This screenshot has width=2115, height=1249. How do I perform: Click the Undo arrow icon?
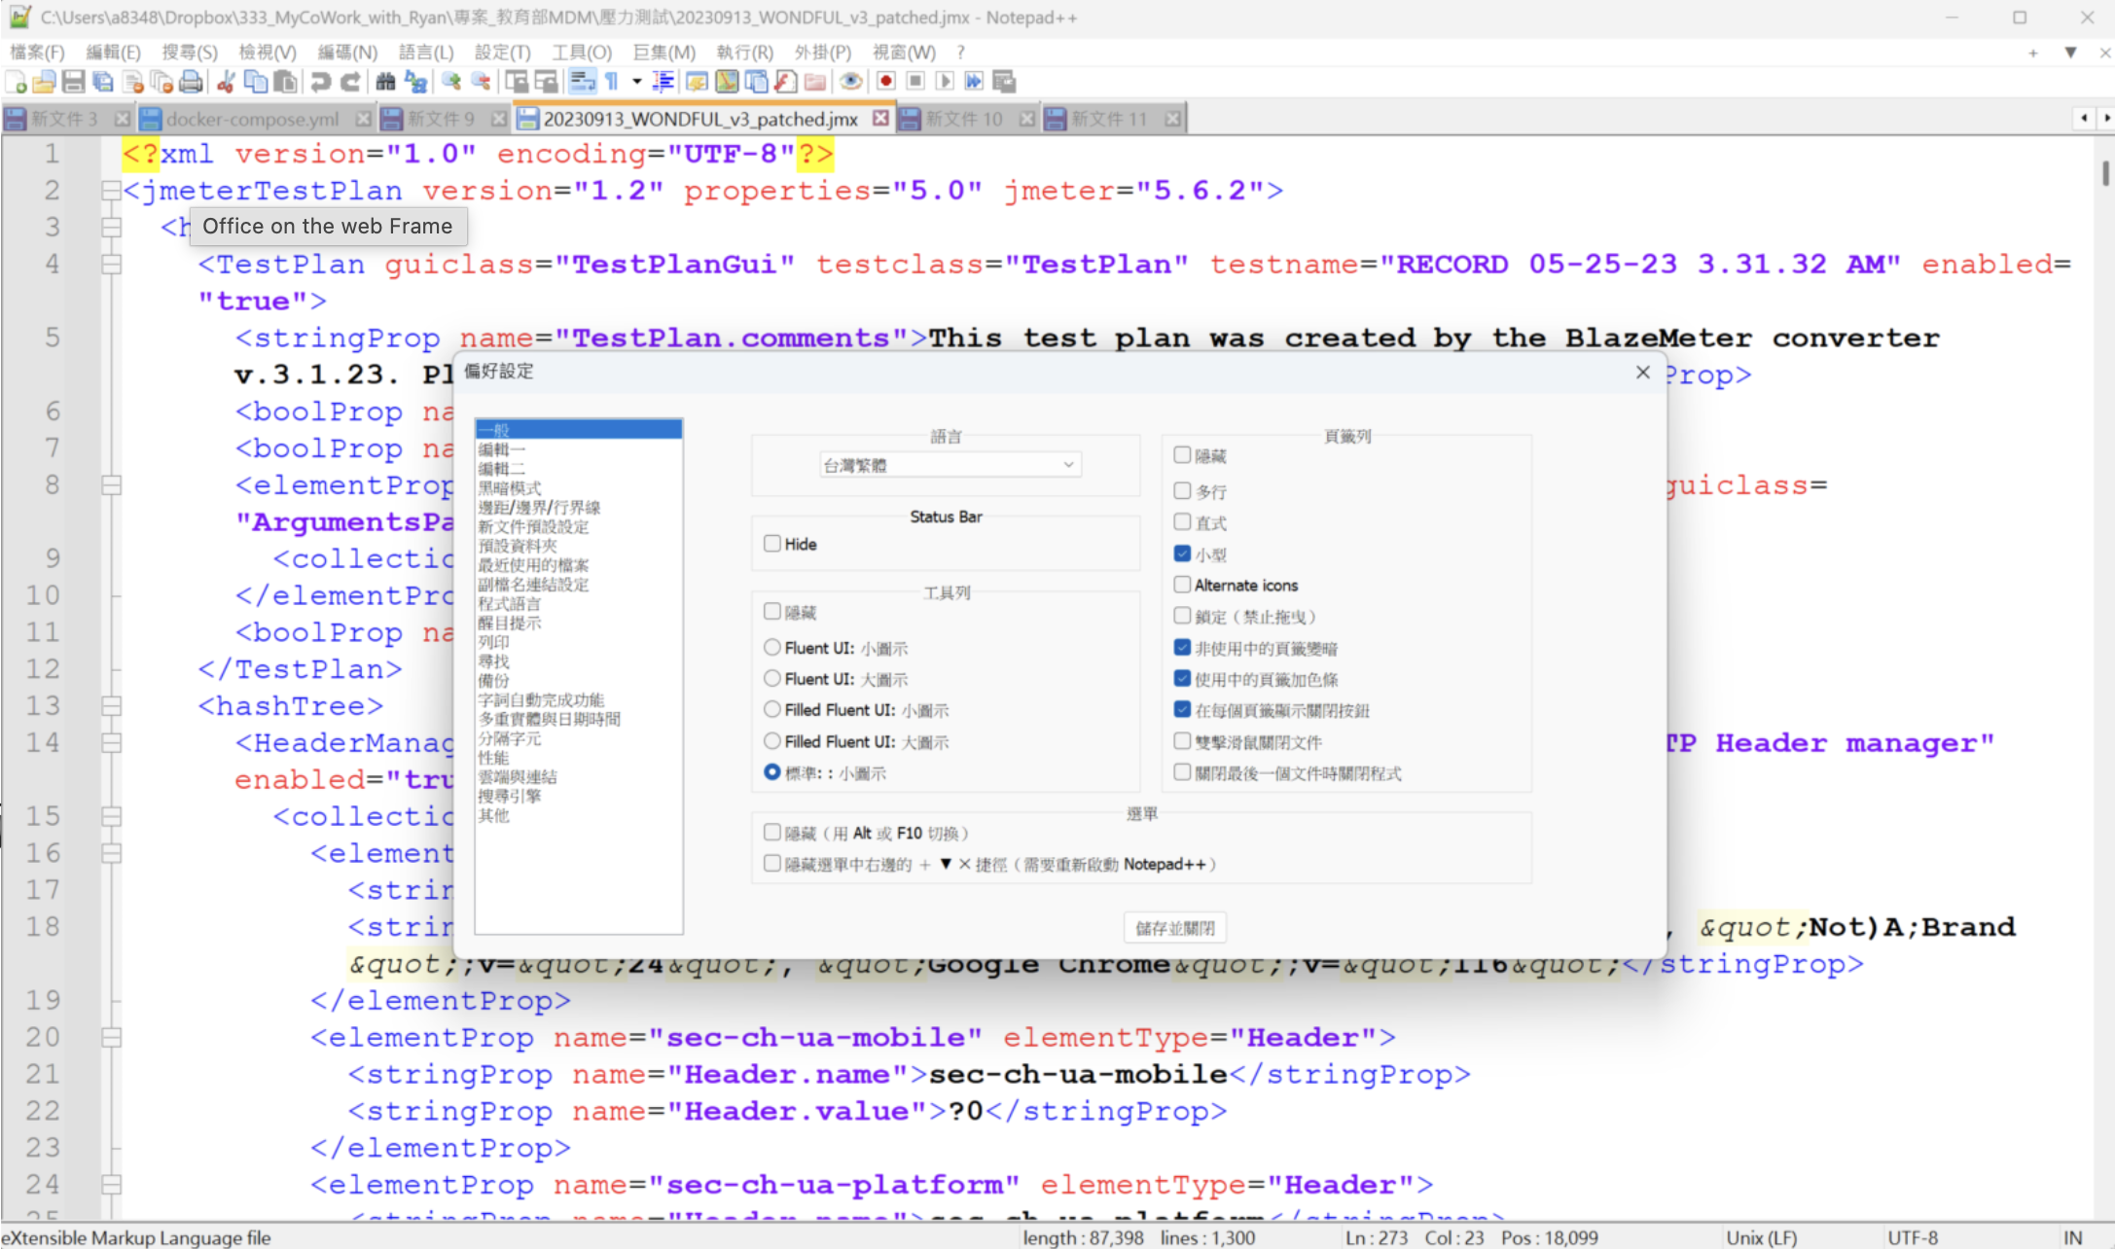point(320,82)
